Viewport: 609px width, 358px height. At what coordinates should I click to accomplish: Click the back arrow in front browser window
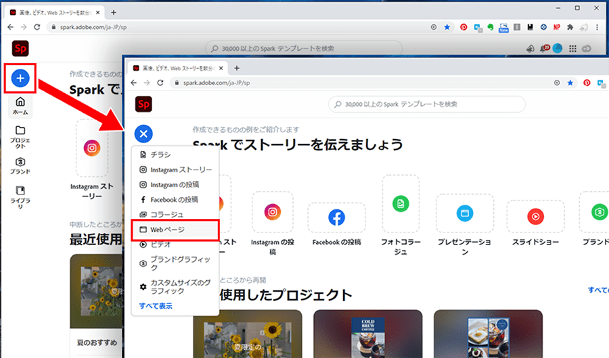(133, 82)
